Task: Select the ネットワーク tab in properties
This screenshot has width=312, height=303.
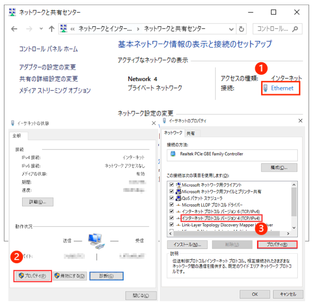Action: point(173,133)
